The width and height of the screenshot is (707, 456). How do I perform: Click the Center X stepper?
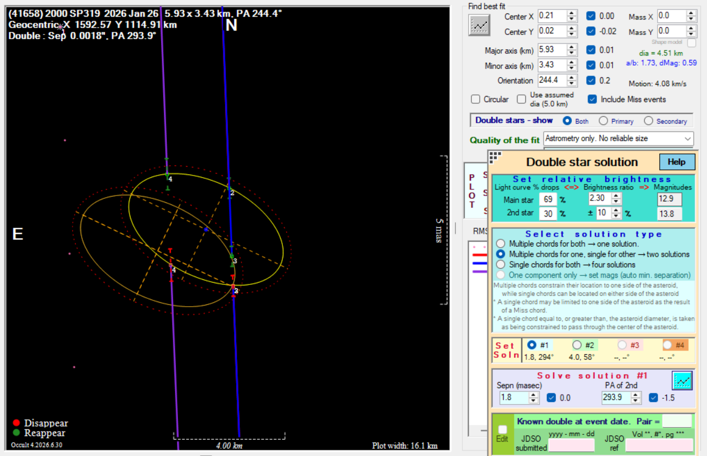pyautogui.click(x=572, y=16)
